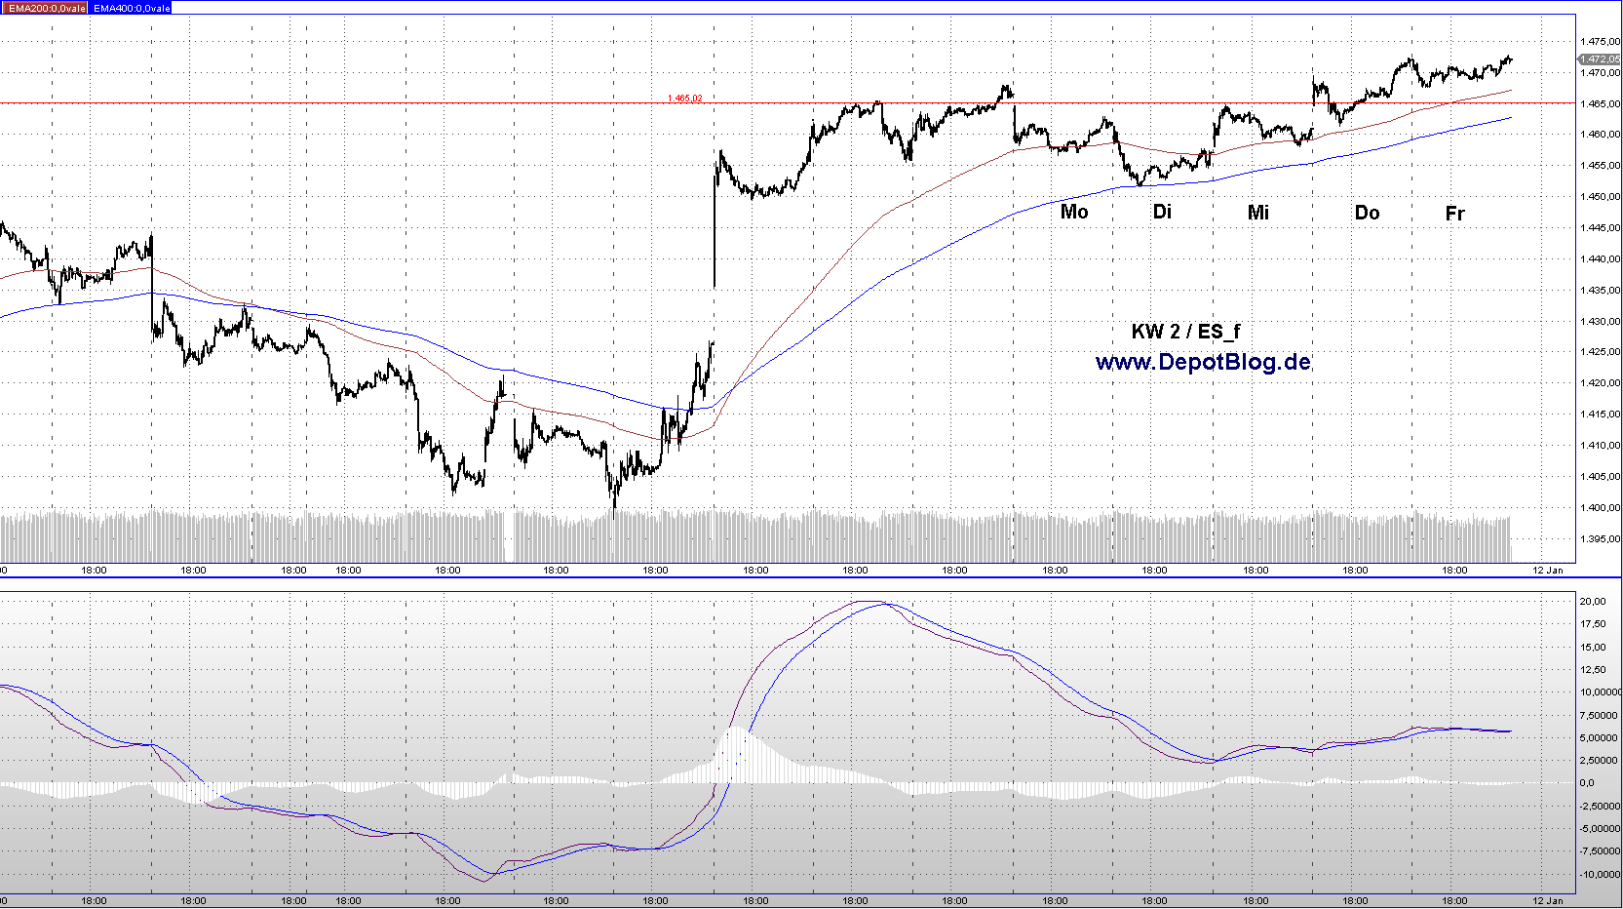This screenshot has height=909, width=1623.
Task: Click the 1.395,00 price axis label
Action: pos(1600,539)
